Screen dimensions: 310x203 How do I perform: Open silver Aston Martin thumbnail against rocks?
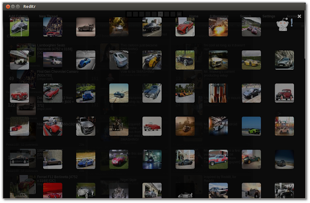click(x=284, y=60)
